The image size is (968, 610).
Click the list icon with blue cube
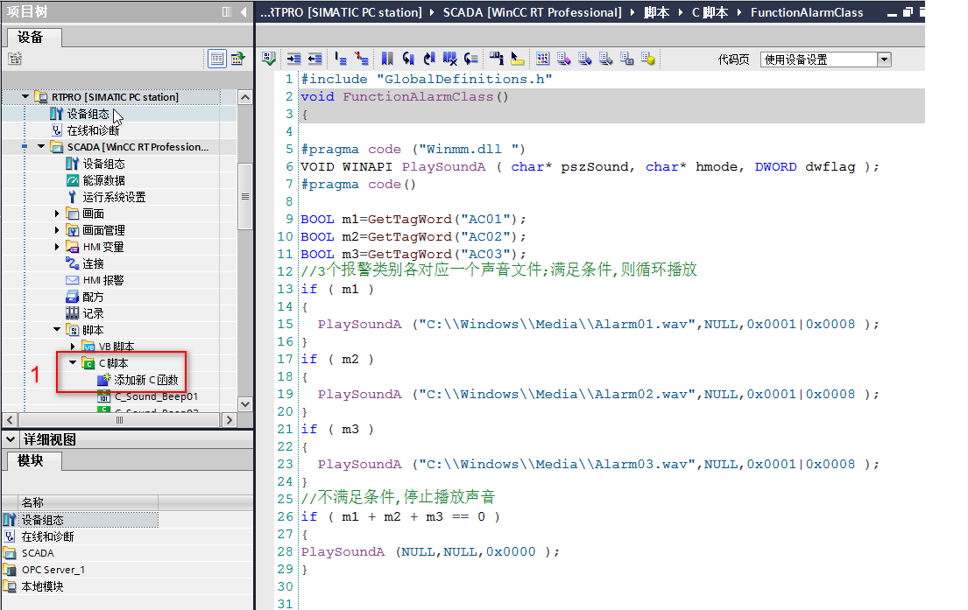coord(584,59)
